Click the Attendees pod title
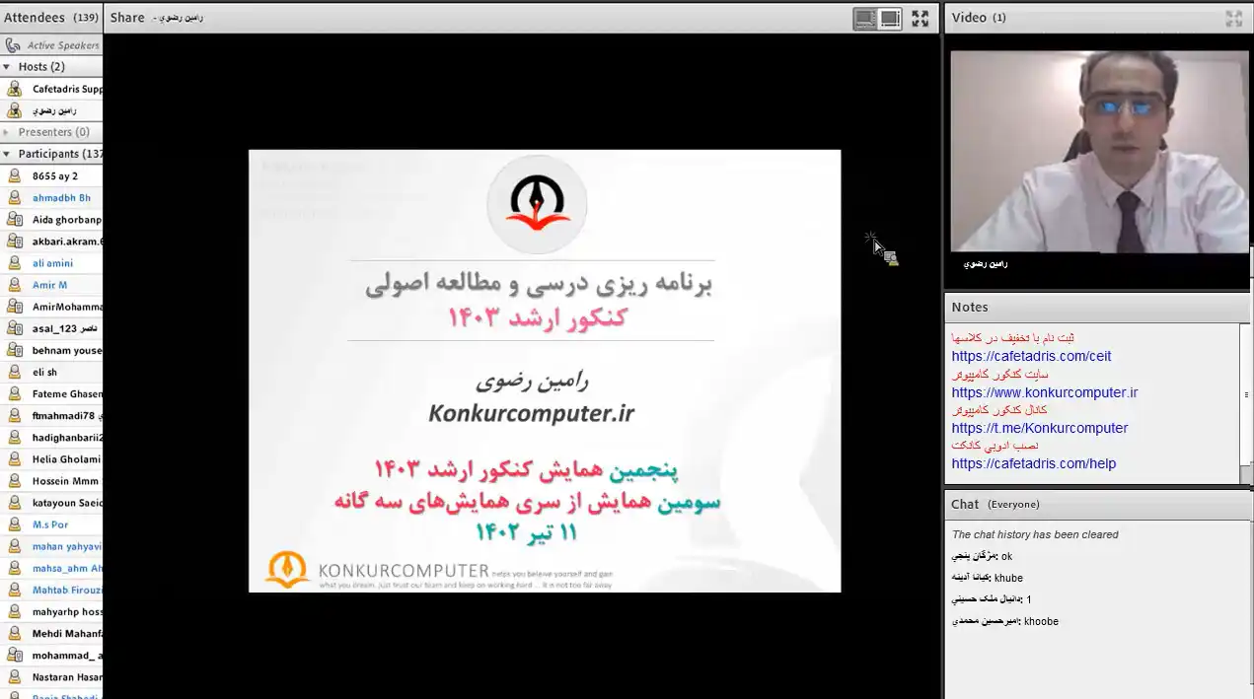1254x699 pixels. coord(35,18)
